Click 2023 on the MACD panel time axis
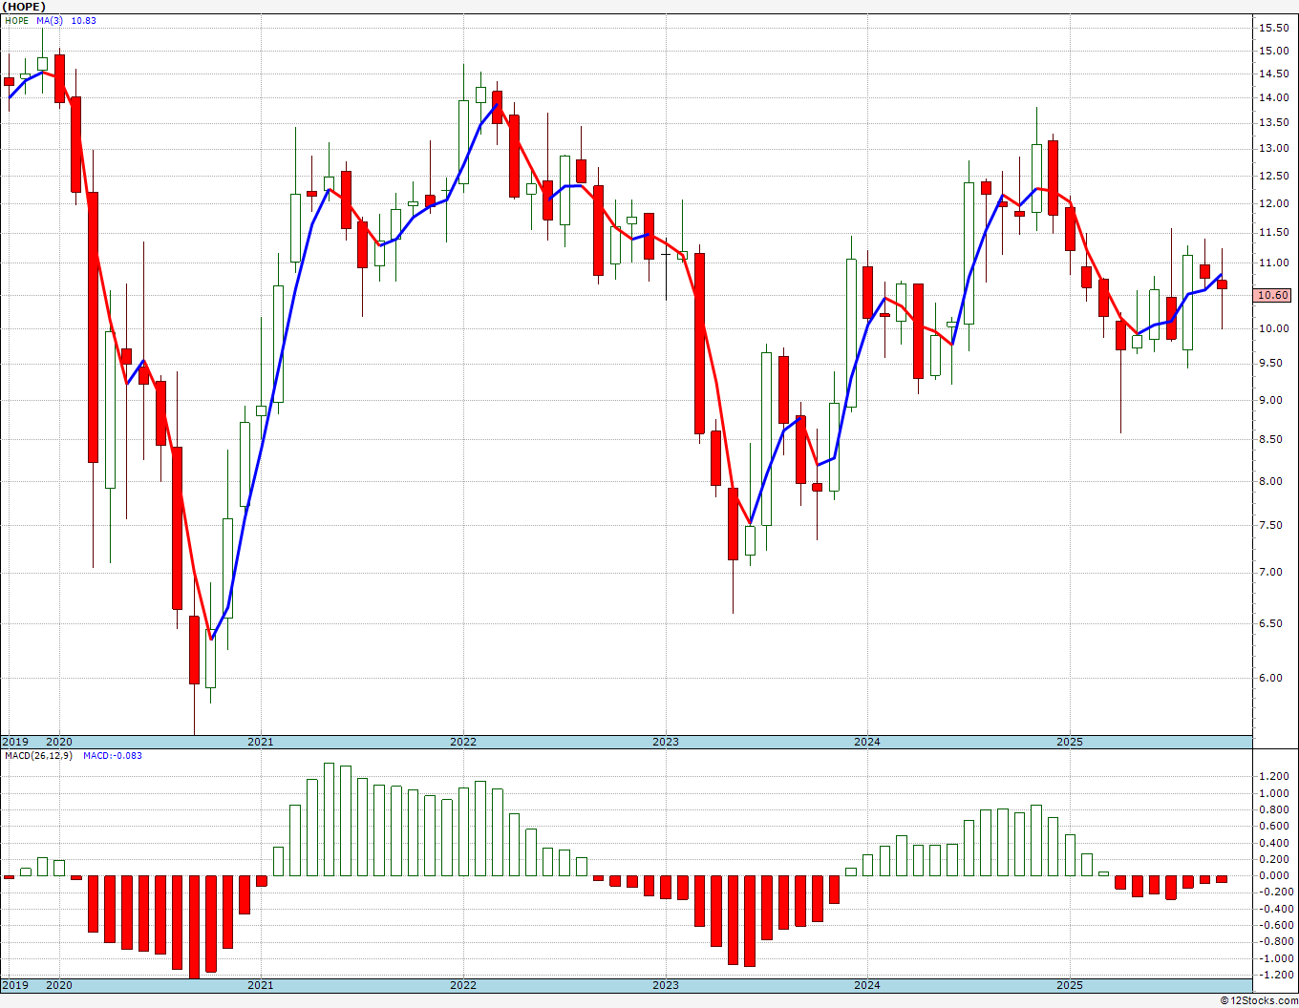Viewport: 1299px width, 1008px height. pyautogui.click(x=666, y=985)
